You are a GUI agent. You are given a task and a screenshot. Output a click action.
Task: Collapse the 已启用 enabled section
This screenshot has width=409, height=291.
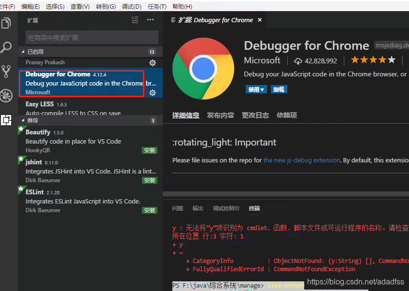pyautogui.click(x=90, y=52)
